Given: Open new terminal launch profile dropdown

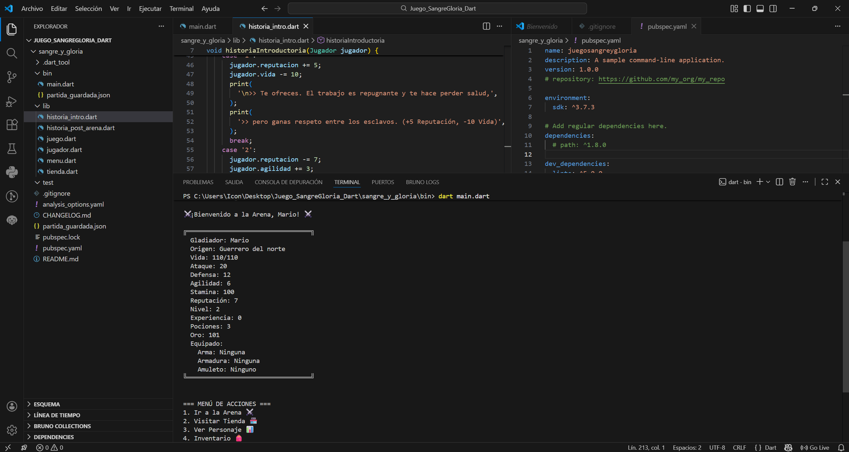Looking at the screenshot, I should pyautogui.click(x=768, y=182).
